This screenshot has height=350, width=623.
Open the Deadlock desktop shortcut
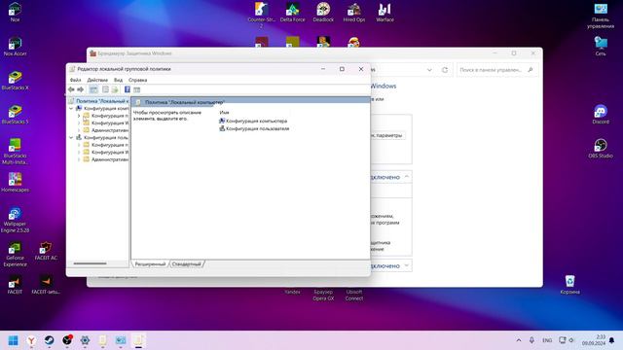point(323,12)
